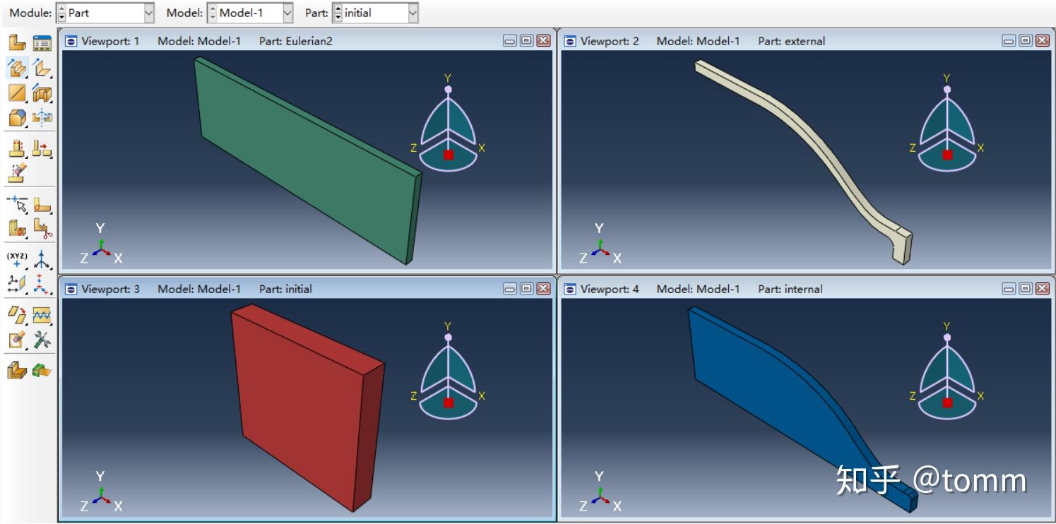The width and height of the screenshot is (1056, 524).
Task: Select the Create Mirror tool
Action: [42, 117]
